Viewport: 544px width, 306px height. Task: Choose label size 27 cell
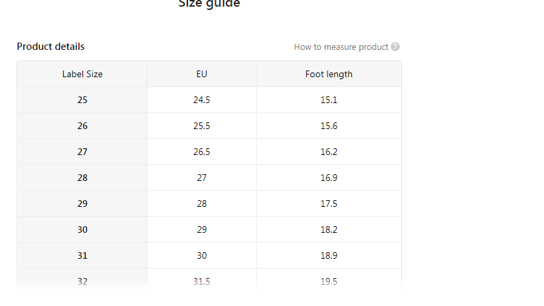click(x=82, y=152)
